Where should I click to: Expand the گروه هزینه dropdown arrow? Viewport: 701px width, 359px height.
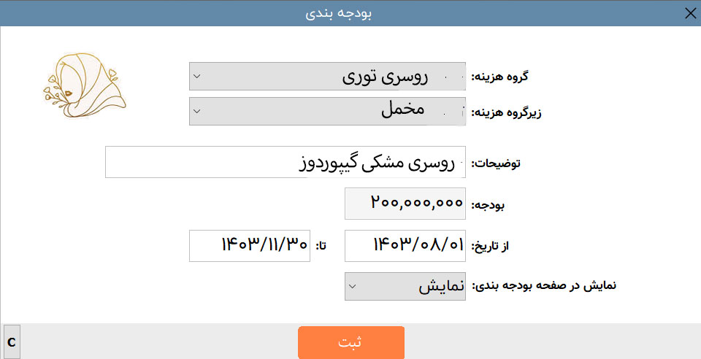(196, 77)
